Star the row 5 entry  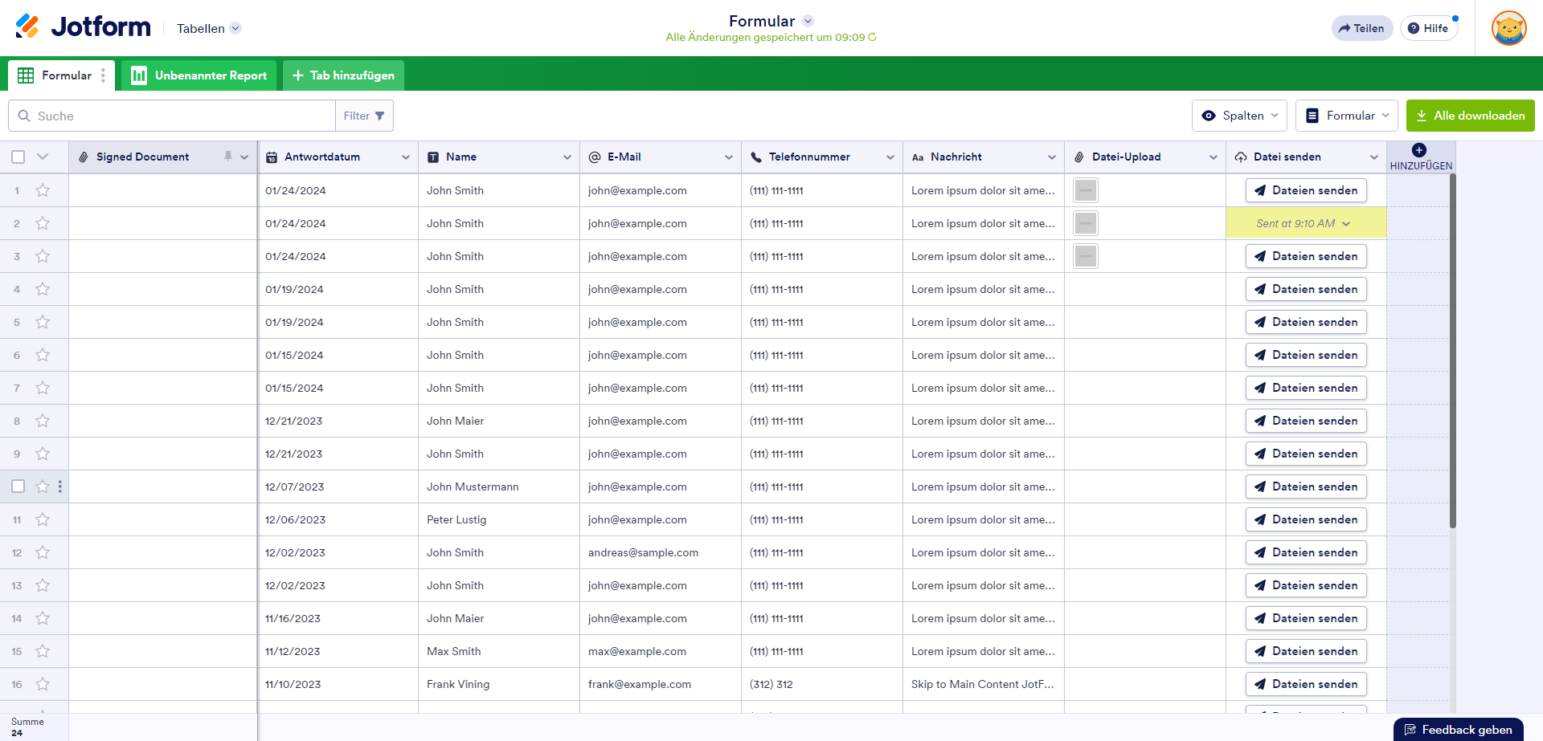[x=43, y=322]
